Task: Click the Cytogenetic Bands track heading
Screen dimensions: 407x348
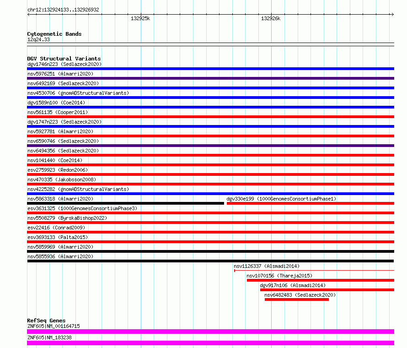Action: 54,34
